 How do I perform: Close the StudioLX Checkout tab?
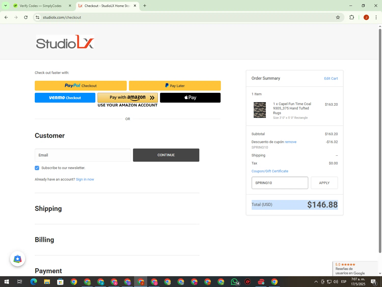click(x=135, y=6)
